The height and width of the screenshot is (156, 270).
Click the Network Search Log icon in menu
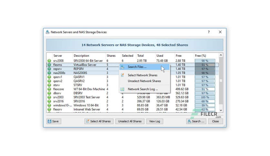pos(122,89)
